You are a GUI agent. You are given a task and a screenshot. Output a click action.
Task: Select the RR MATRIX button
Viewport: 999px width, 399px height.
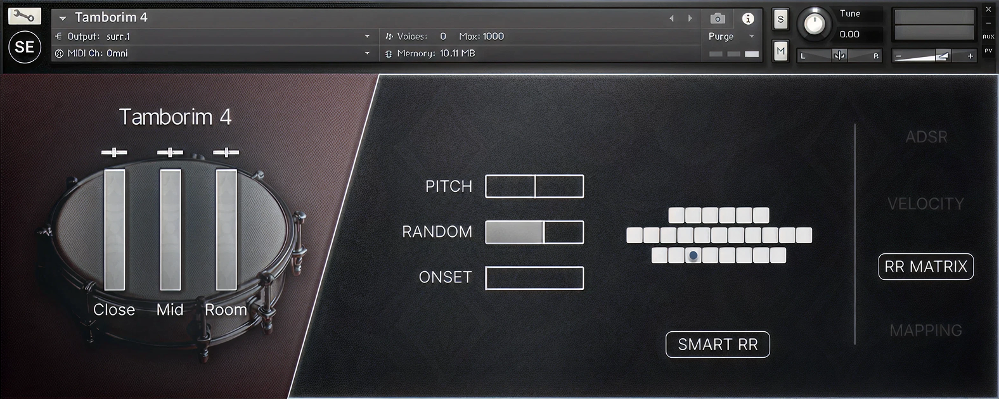925,267
